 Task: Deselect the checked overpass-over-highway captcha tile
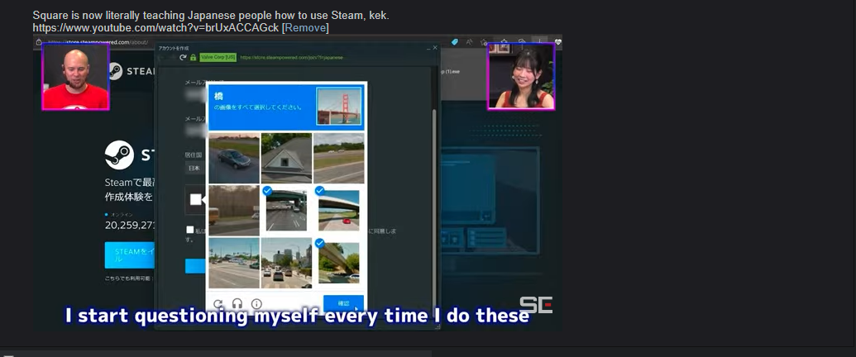coord(286,210)
